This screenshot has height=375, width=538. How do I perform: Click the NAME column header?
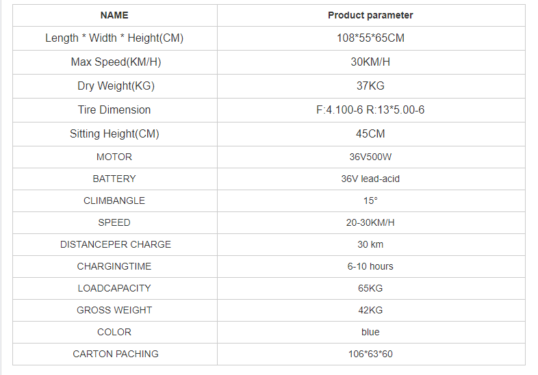tap(114, 15)
